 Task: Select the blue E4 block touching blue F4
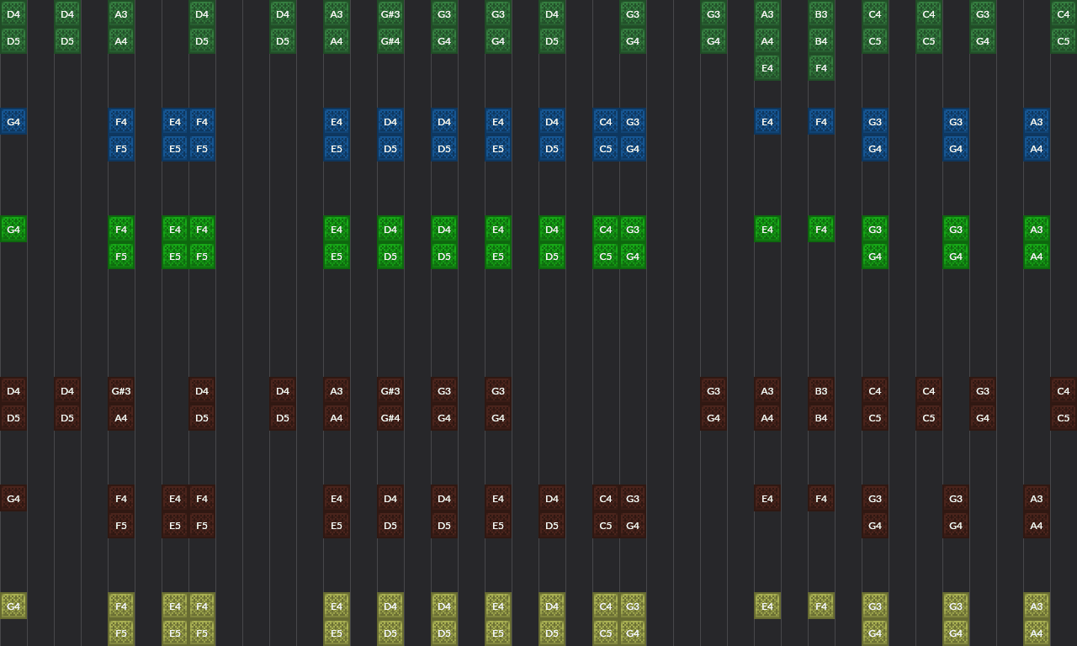click(175, 121)
